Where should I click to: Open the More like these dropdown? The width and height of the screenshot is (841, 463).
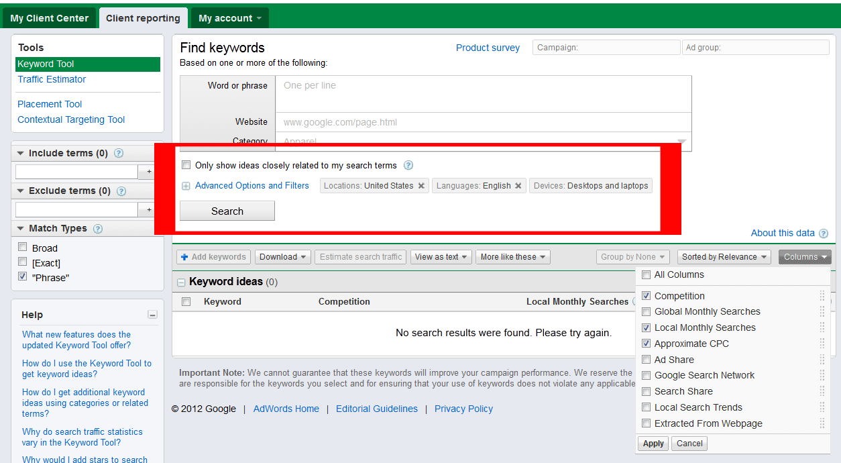pos(513,257)
